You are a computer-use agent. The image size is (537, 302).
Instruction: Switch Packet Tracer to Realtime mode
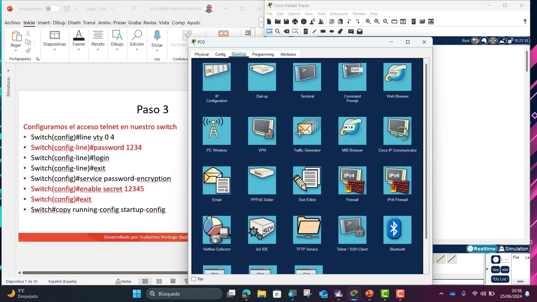[x=482, y=249]
